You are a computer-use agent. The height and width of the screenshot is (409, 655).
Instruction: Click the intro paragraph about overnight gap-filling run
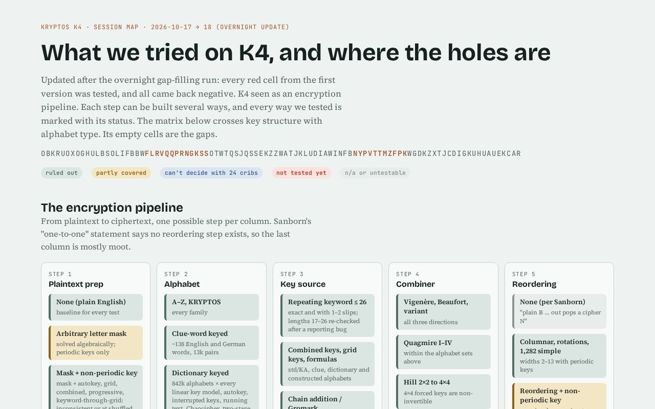coord(191,107)
